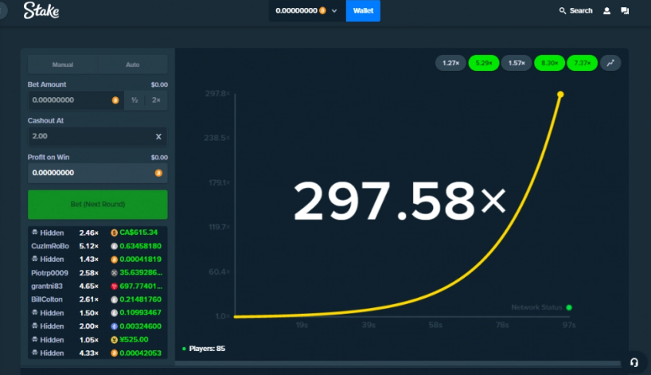Screen dimensions: 651x375
Task: Click the Bitcoin icon in the Bet Amount field
Action: (115, 100)
